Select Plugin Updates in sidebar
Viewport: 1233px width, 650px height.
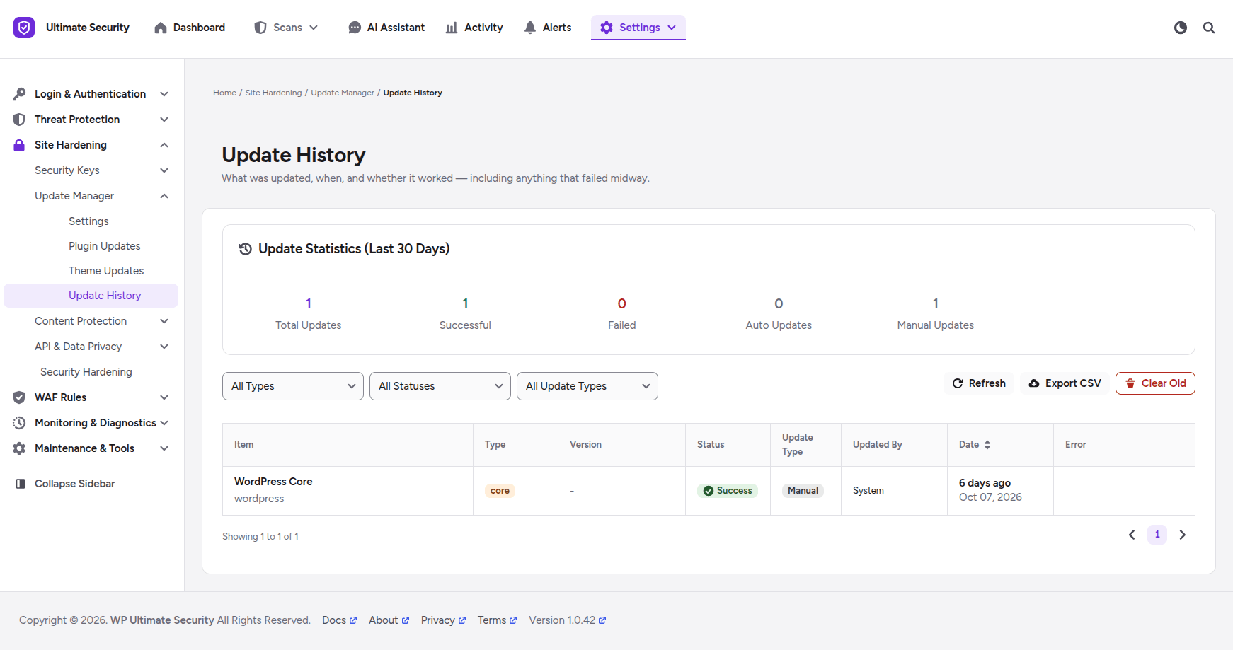click(105, 246)
